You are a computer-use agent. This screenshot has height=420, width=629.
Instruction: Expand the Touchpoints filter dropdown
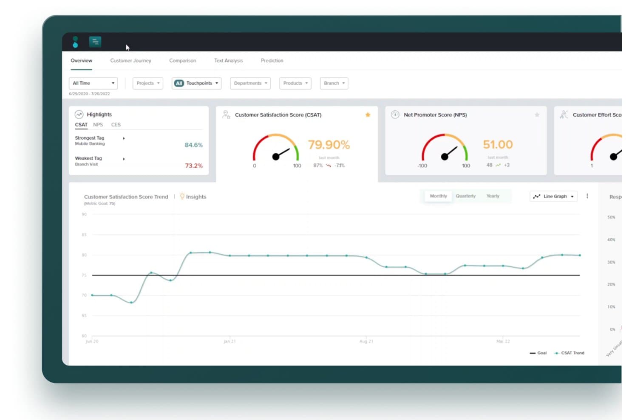coord(197,83)
